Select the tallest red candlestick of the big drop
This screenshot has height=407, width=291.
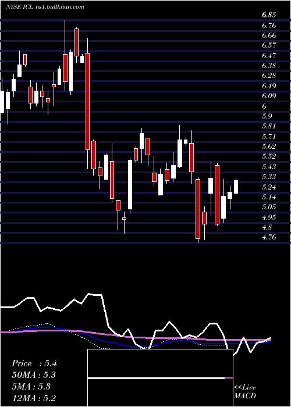coord(88,101)
